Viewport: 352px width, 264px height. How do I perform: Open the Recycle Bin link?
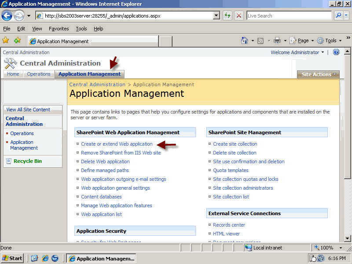(x=28, y=161)
